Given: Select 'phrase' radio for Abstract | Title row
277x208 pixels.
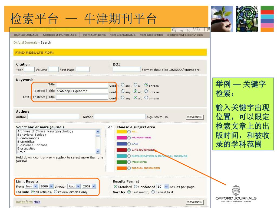Looking at the screenshot, I should (146, 91).
